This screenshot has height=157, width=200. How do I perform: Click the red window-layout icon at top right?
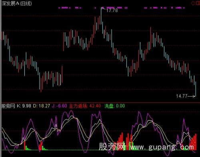point(198,3)
